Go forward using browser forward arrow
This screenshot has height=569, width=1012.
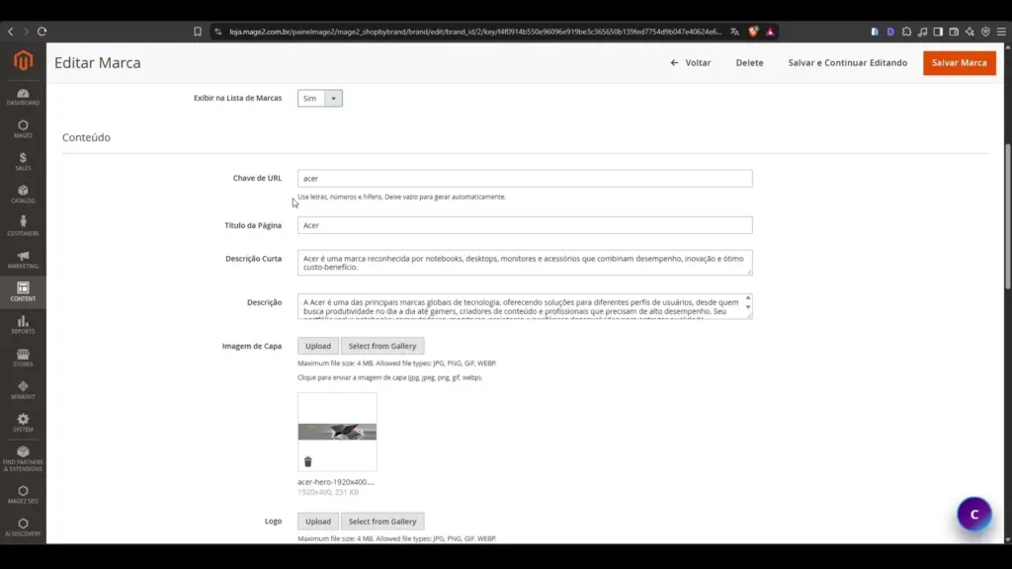pos(26,32)
